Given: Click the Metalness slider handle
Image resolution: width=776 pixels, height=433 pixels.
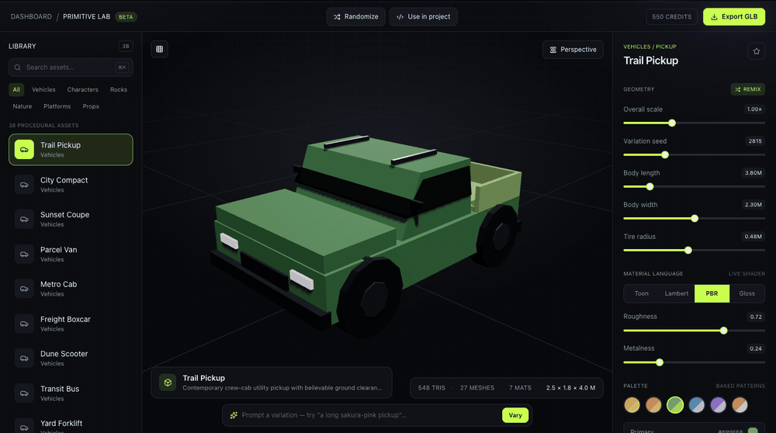Looking at the screenshot, I should click(659, 362).
